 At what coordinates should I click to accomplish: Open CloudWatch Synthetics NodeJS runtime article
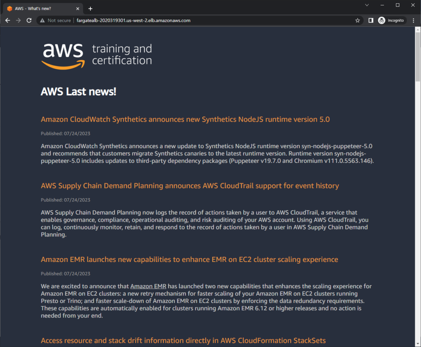[x=185, y=119]
